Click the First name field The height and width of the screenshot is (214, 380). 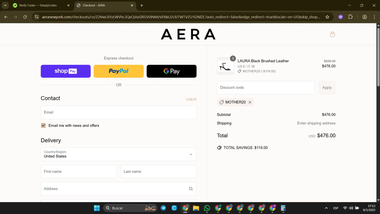[x=79, y=172]
